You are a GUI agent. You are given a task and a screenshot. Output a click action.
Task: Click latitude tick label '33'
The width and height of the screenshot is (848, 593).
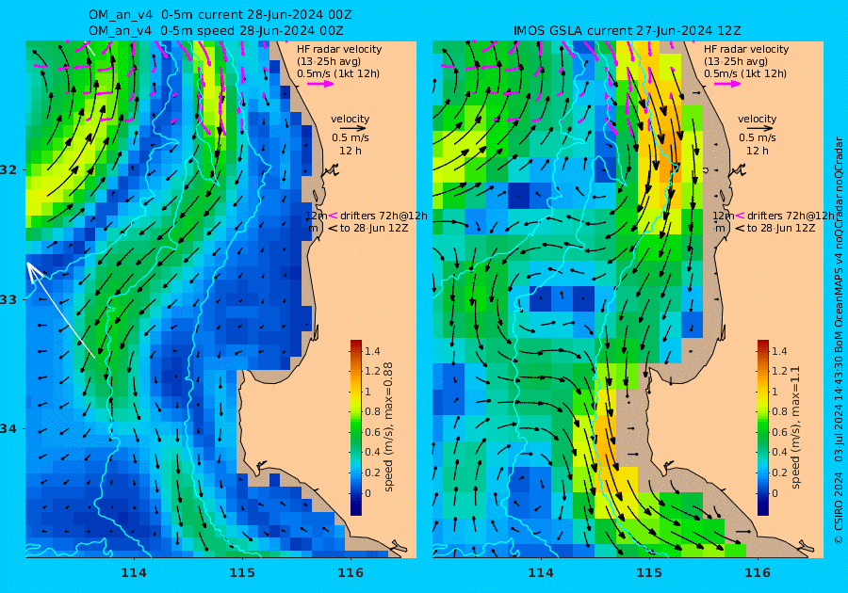click(x=8, y=299)
